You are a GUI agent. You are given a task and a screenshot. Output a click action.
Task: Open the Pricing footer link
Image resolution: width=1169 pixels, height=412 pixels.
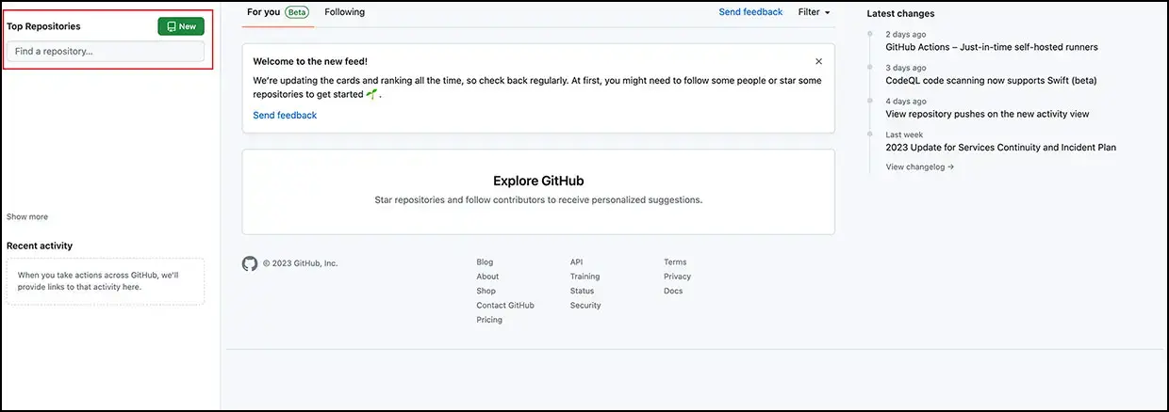(x=489, y=320)
